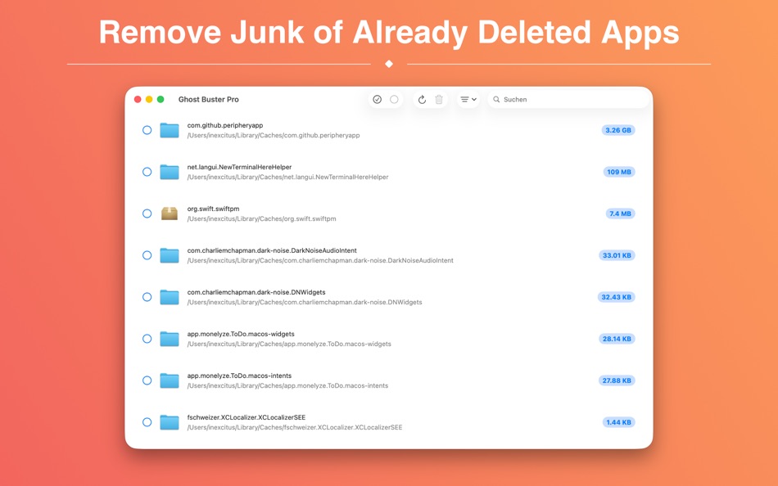Viewport: 778px width, 486px height.
Task: Click the DNWidgets folder icon
Action: coord(170,296)
